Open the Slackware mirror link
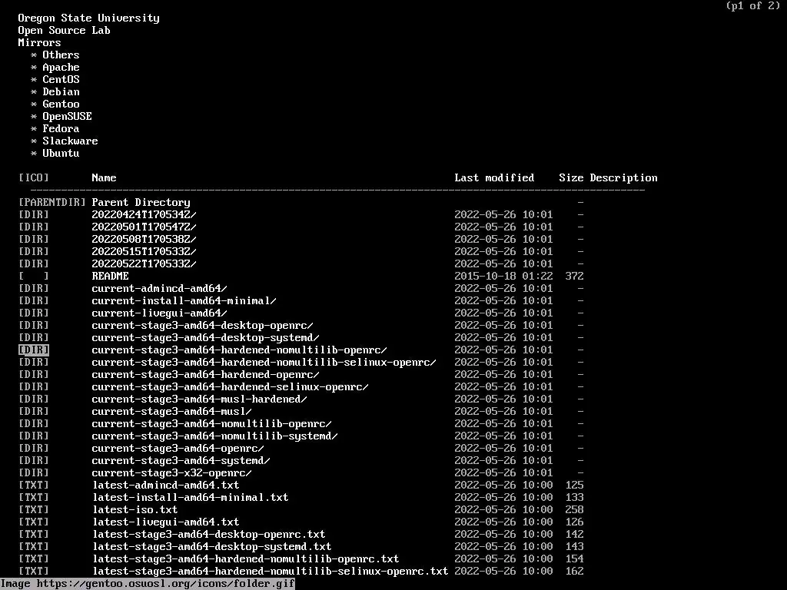This screenshot has height=590, width=787. tap(70, 141)
